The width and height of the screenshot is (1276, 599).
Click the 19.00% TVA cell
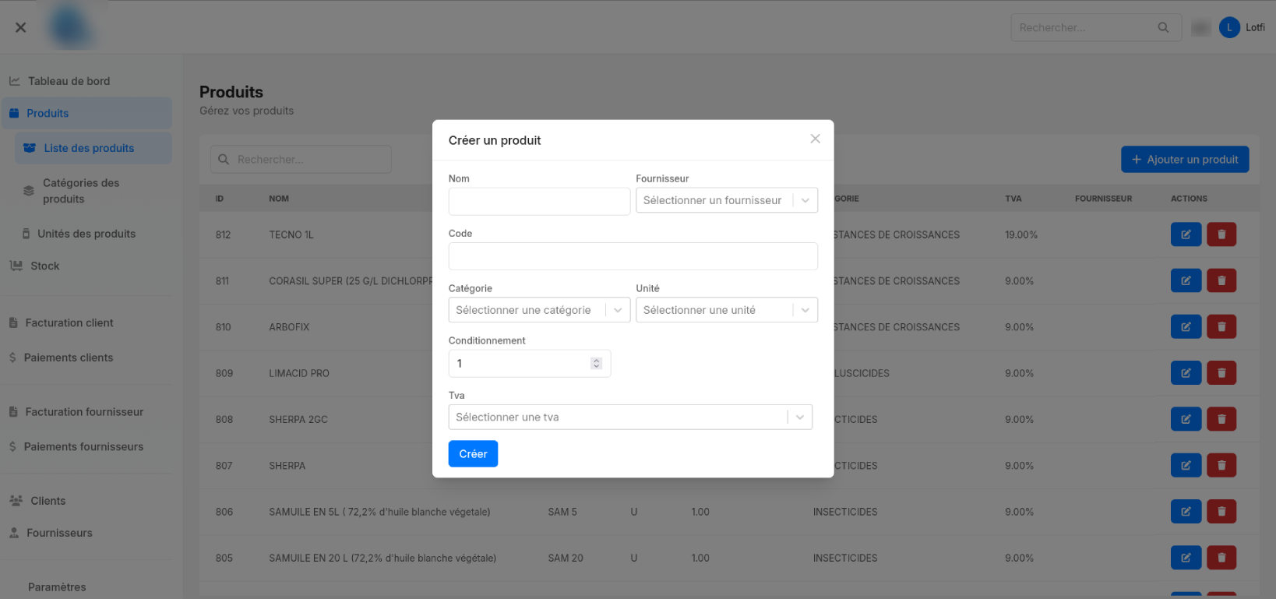pyautogui.click(x=1021, y=234)
